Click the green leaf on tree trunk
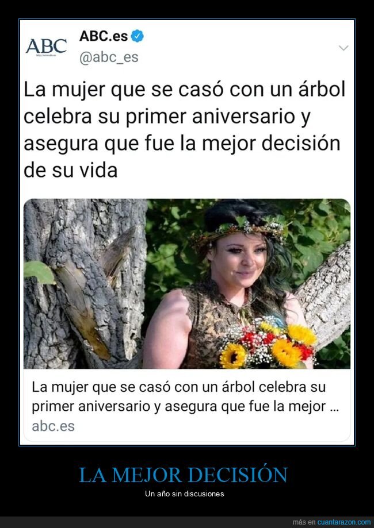This screenshot has width=374, height=528. pyautogui.click(x=39, y=272)
